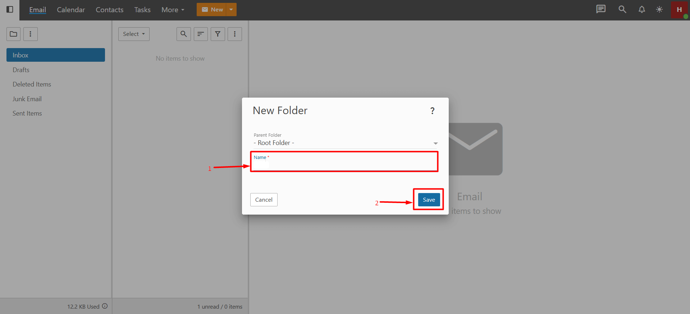The width and height of the screenshot is (690, 314).
Task: Cancel the New Folder dialog
Action: [264, 200]
